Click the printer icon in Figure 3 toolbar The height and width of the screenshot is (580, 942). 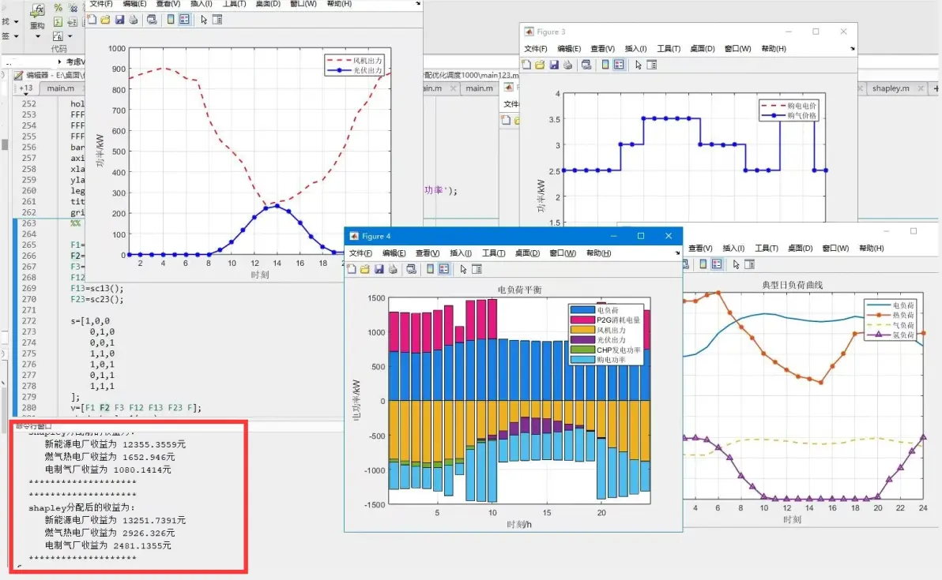pos(567,65)
